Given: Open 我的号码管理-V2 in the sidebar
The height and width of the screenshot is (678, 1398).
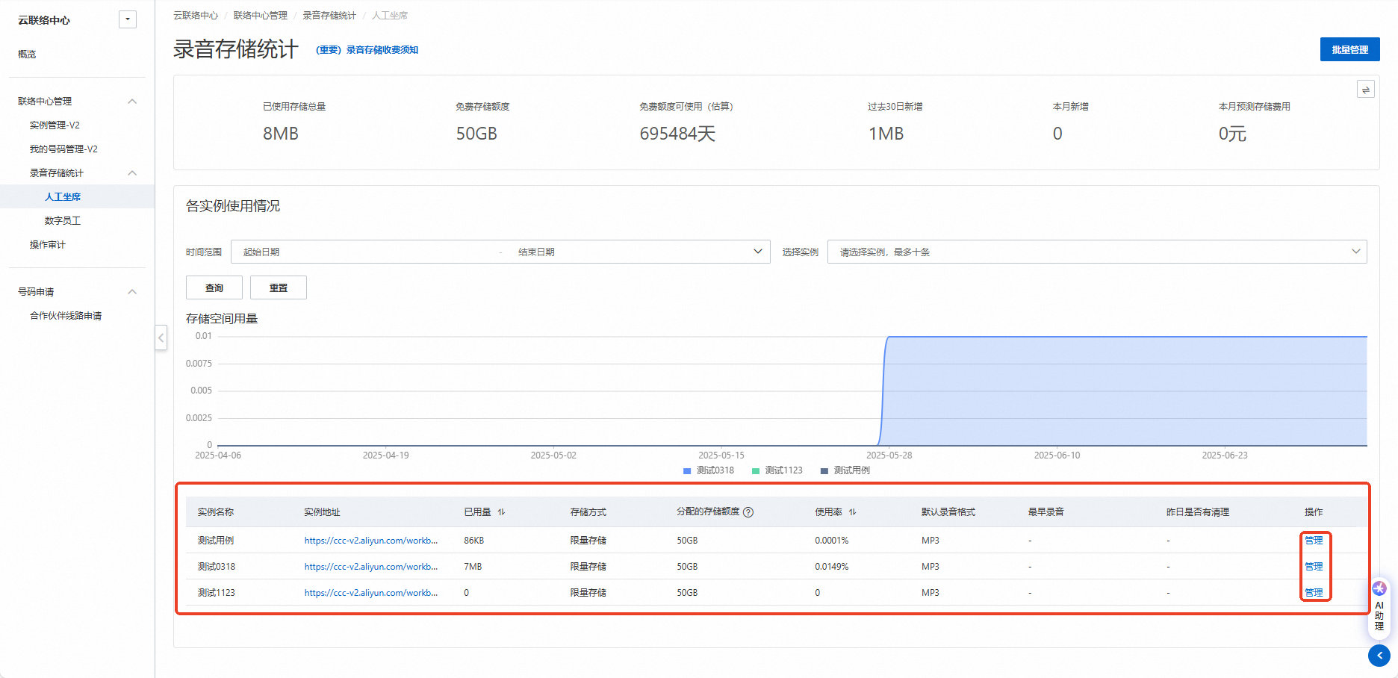Looking at the screenshot, I should (63, 149).
